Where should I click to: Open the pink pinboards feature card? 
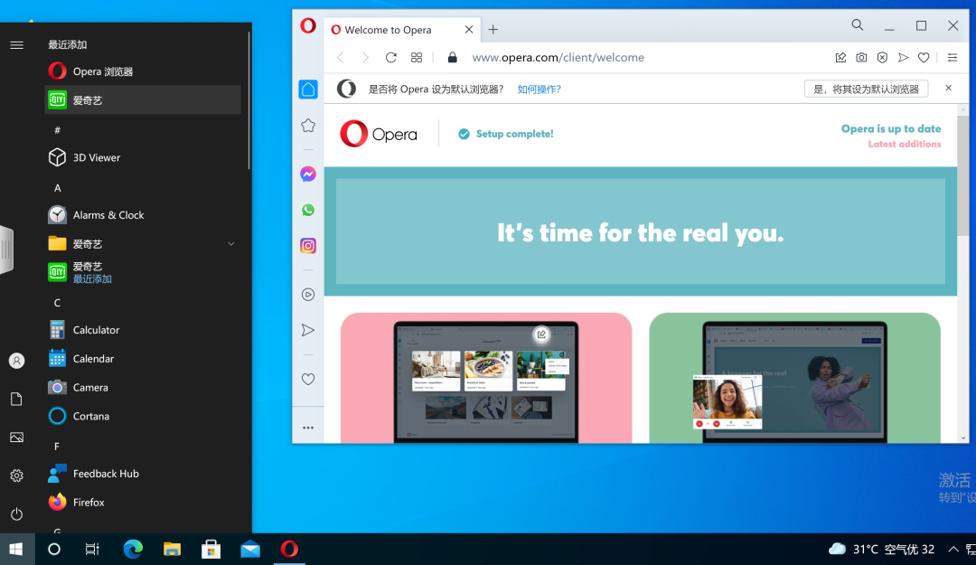(486, 378)
